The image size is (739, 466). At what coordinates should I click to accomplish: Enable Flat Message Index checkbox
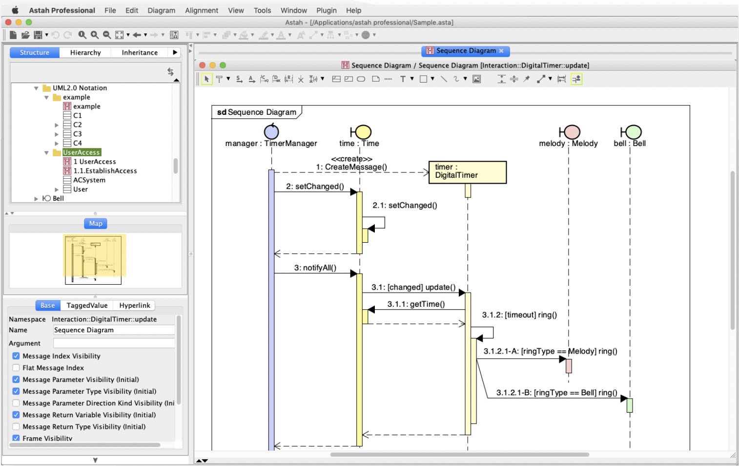16,368
